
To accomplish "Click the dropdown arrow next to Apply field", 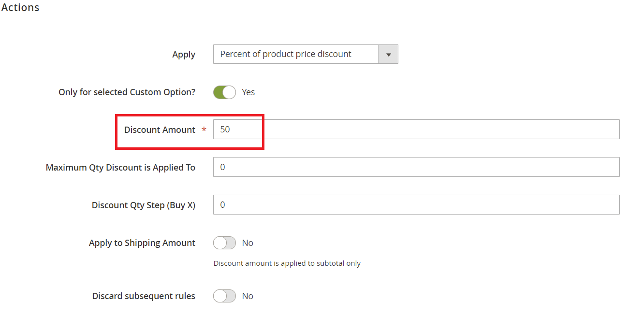I will click(x=388, y=54).
